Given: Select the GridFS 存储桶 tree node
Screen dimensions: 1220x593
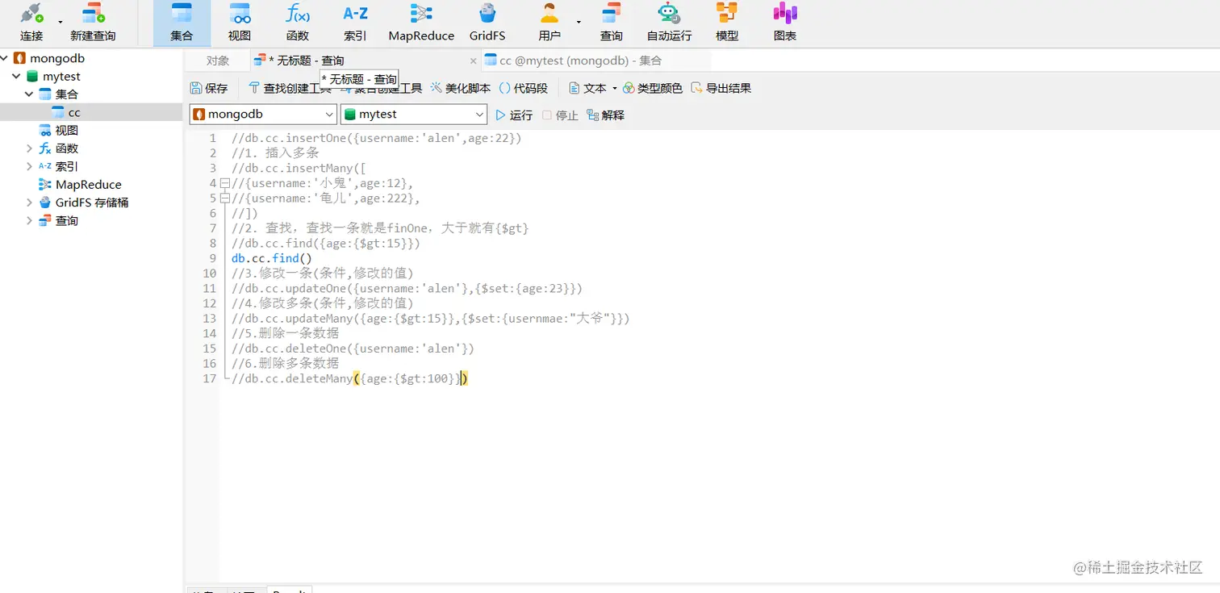Looking at the screenshot, I should pyautogui.click(x=92, y=202).
